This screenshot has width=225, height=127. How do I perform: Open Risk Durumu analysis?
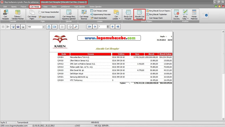[x=176, y=15]
